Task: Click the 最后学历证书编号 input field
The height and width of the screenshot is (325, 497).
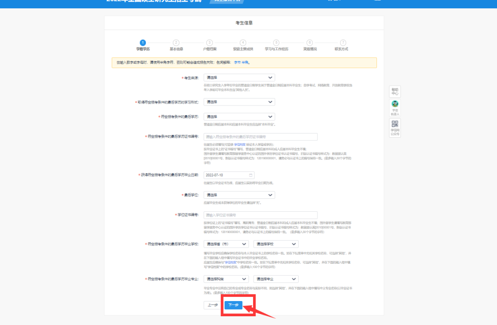Action: pyautogui.click(x=260, y=137)
